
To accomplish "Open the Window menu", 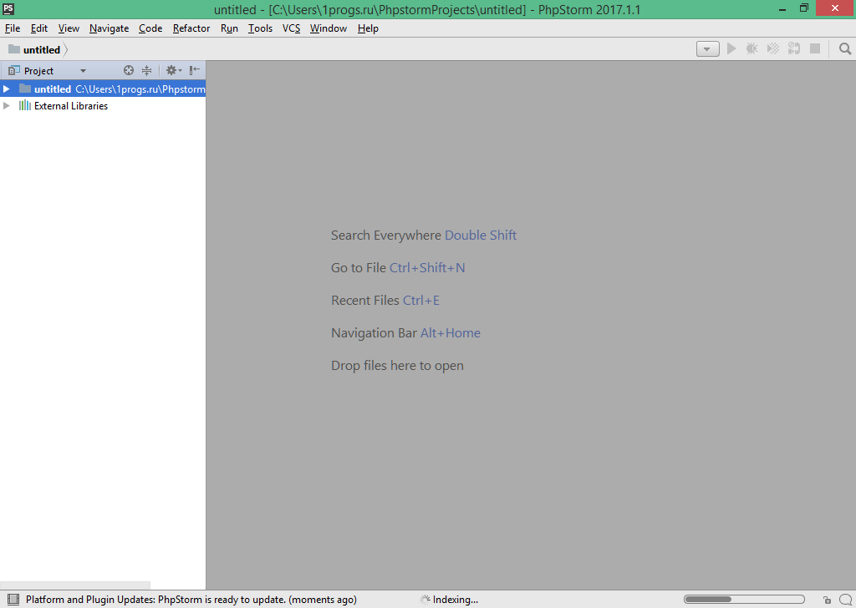I will tap(328, 28).
